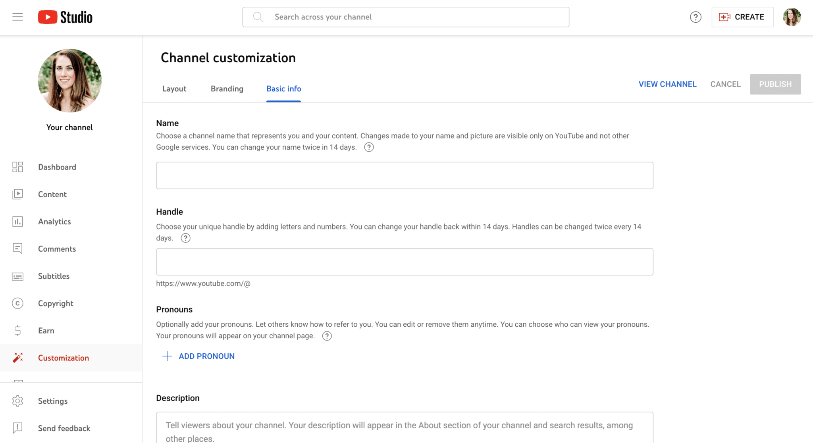Image resolution: width=813 pixels, height=443 pixels.
Task: Open the hamburger menu icon
Action: pyautogui.click(x=17, y=17)
